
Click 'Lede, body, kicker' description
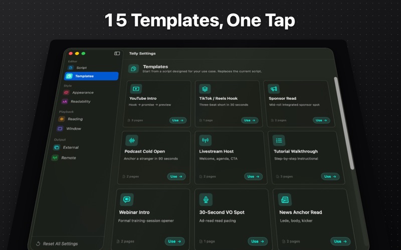[296, 220]
